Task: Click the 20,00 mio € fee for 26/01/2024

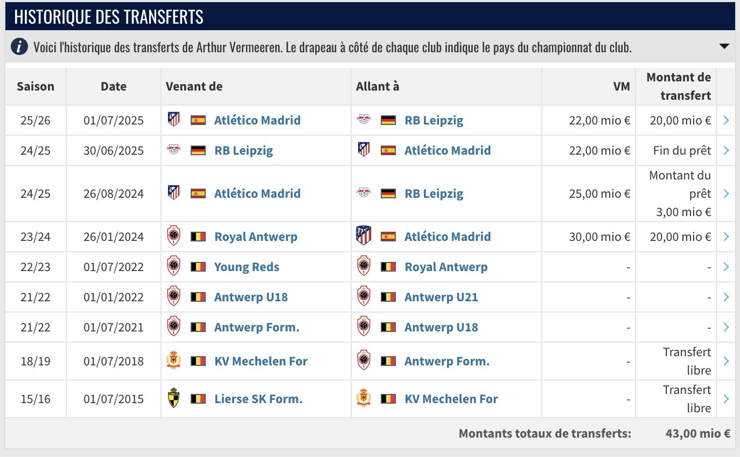Action: [681, 237]
